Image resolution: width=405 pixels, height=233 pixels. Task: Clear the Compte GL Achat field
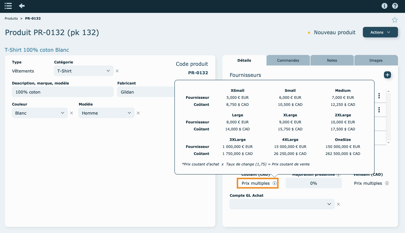point(338,204)
